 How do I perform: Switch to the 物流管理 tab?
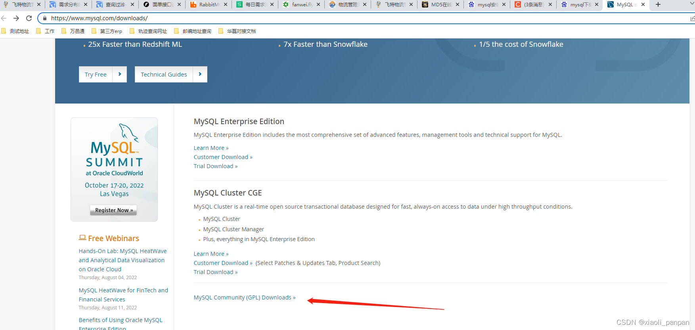[x=347, y=4]
